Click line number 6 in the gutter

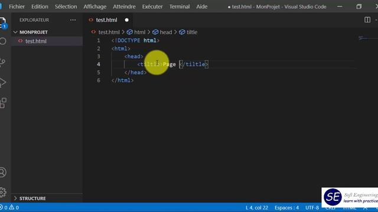[99, 80]
